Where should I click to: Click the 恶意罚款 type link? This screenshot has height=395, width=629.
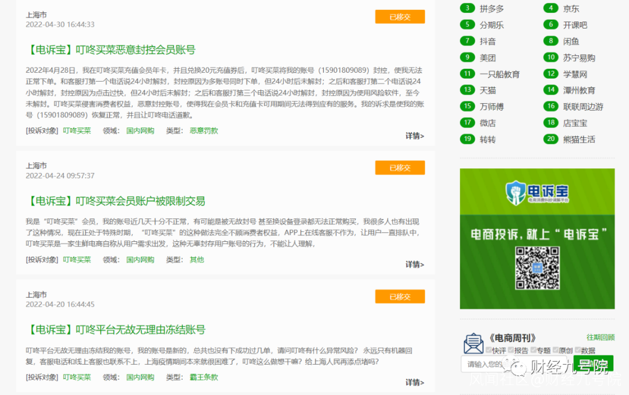[204, 131]
